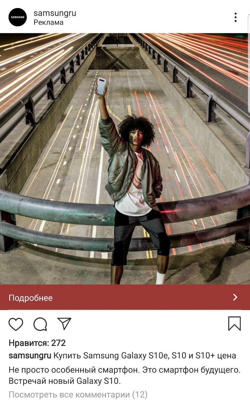The height and width of the screenshot is (410, 250).
Task: Tap the Подробнее label text
Action: (31, 298)
